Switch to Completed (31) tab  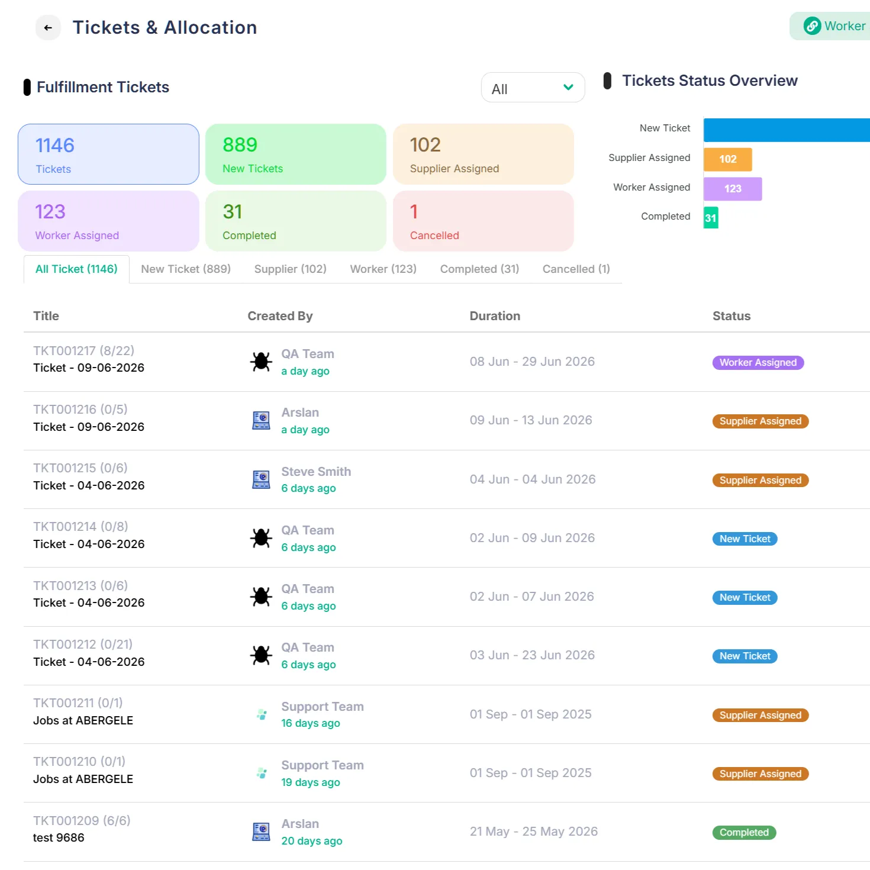480,269
